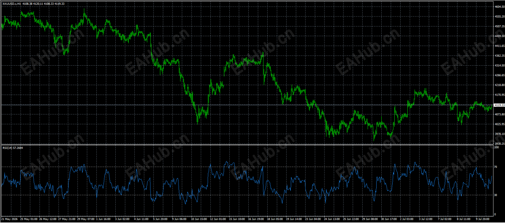Click the 4362.35 price axis label
The width and height of the screenshot is (505, 223).
click(500, 56)
